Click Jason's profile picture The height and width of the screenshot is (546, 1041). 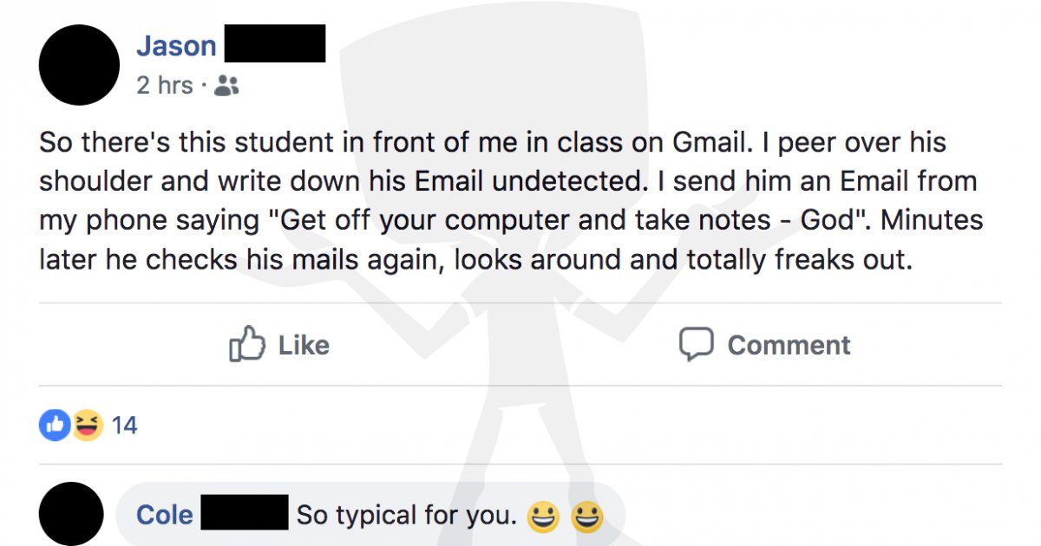[x=78, y=63]
